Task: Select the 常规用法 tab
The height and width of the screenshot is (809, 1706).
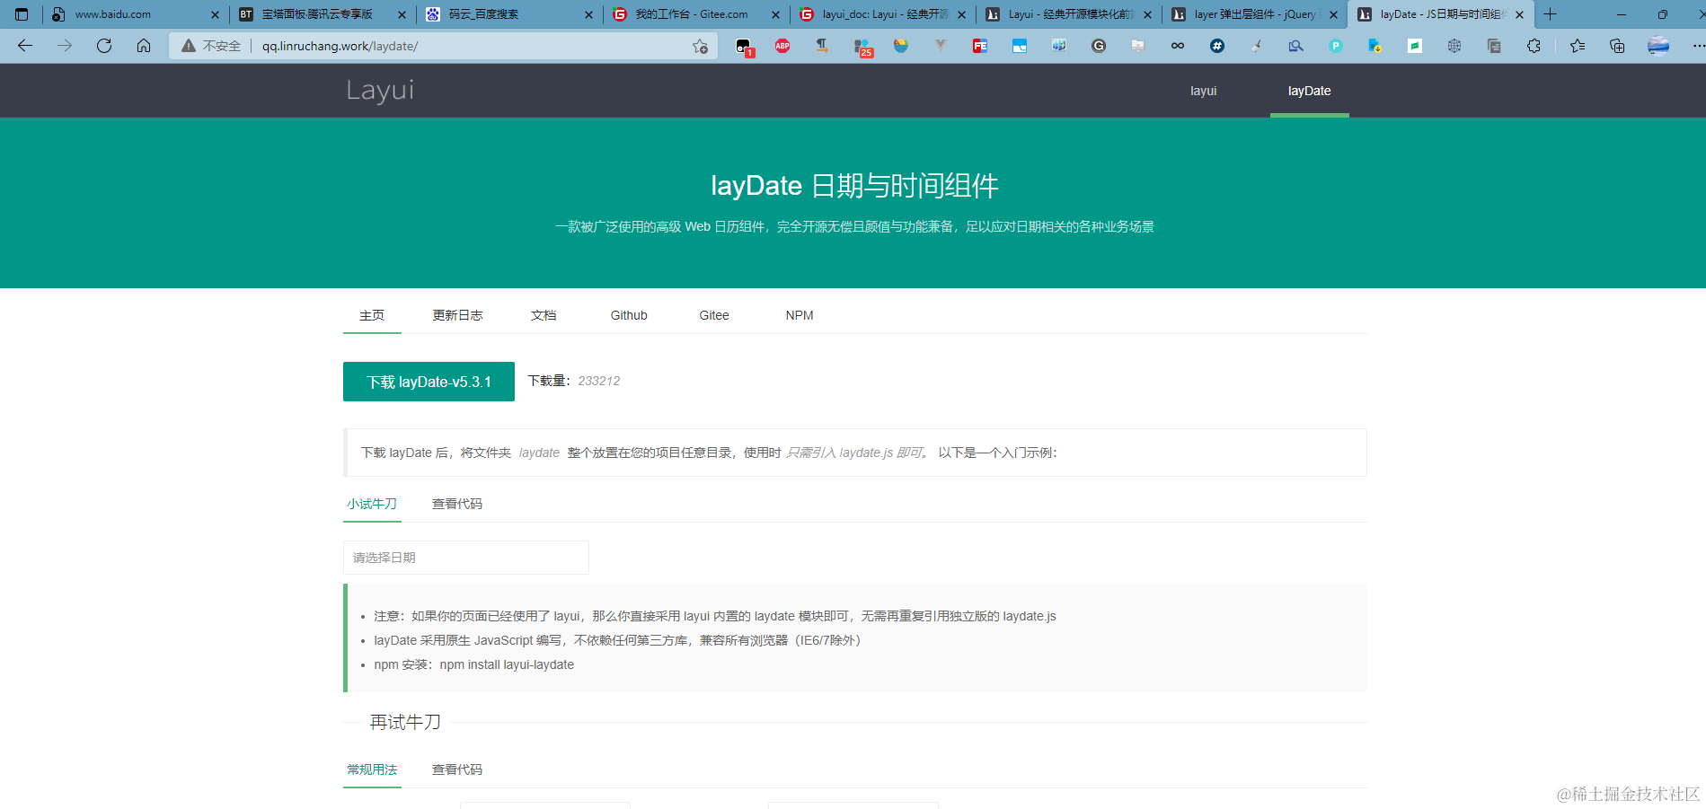Action: click(x=371, y=769)
